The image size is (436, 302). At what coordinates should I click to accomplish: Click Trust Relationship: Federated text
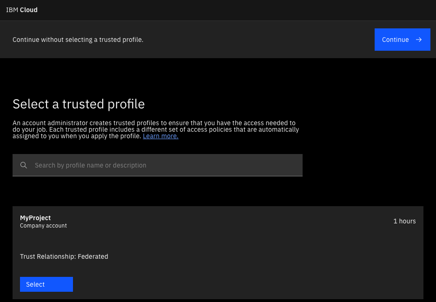point(64,256)
